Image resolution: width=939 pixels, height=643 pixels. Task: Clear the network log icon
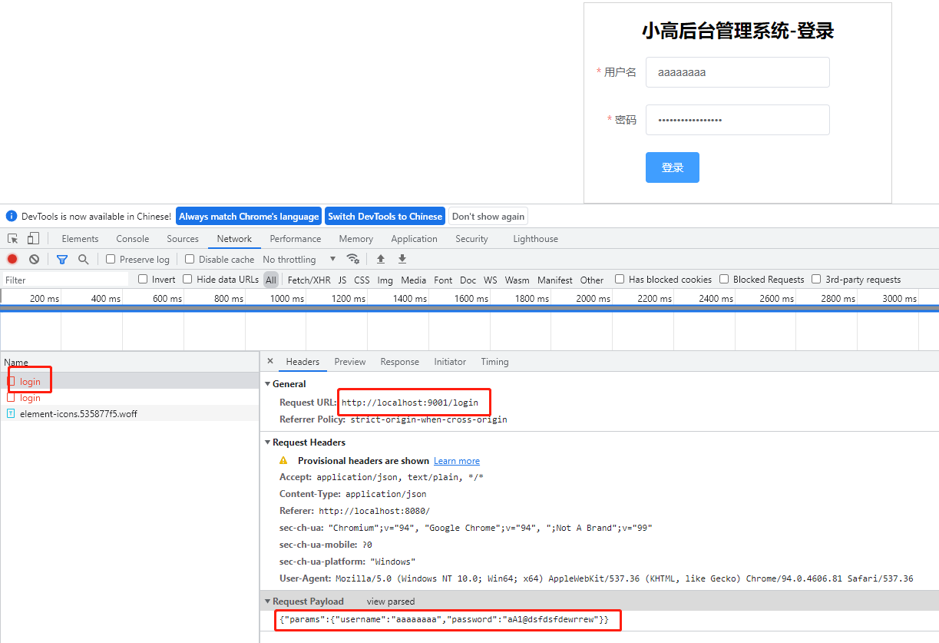pyautogui.click(x=34, y=259)
